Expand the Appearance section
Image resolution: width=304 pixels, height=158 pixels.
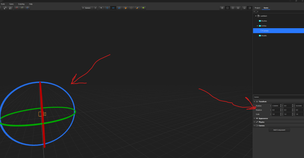255,118
